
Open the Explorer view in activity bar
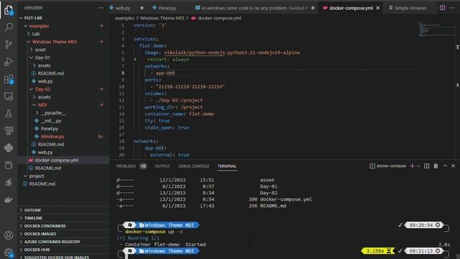point(9,11)
